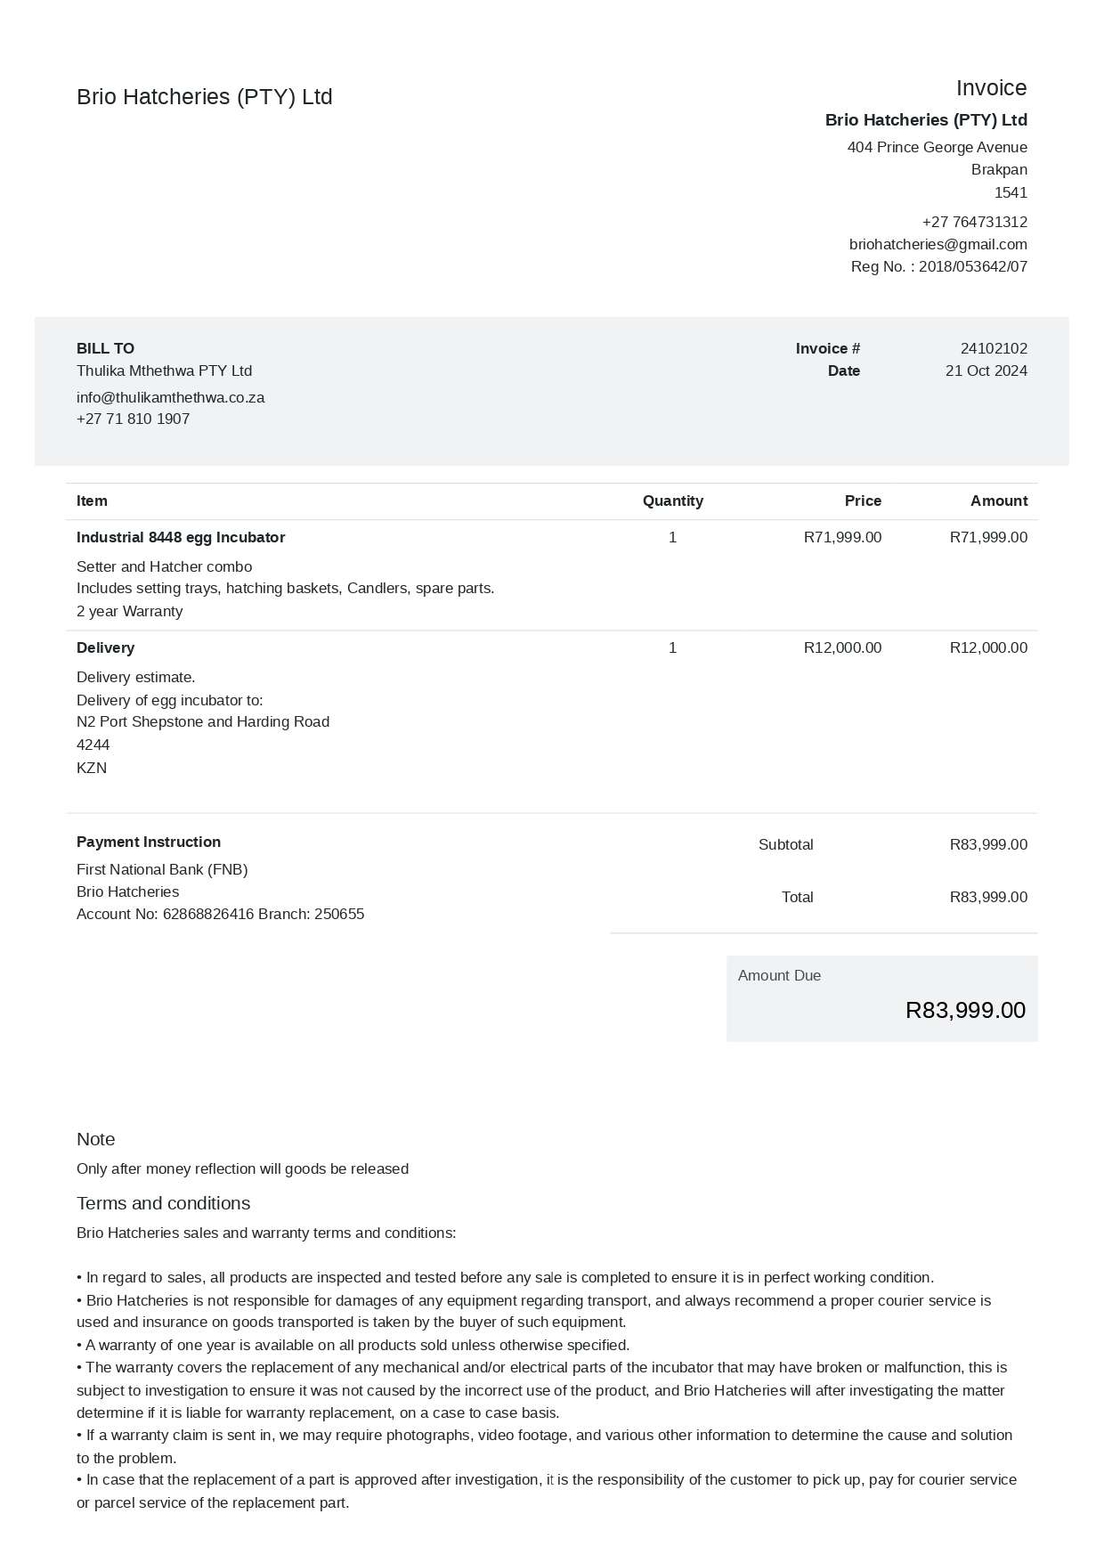Click the briohatcheries@gmail.com email address

[x=938, y=244]
